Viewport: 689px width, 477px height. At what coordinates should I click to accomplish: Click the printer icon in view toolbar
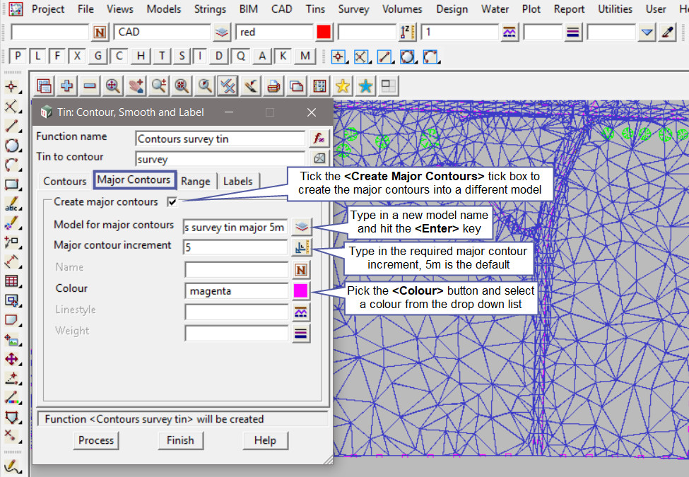pos(273,86)
